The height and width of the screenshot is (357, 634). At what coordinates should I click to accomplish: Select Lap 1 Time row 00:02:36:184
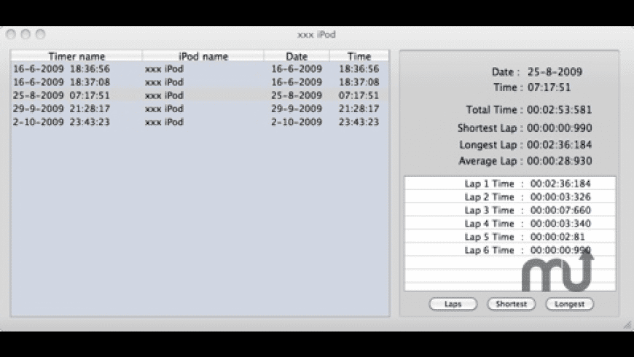(510, 184)
